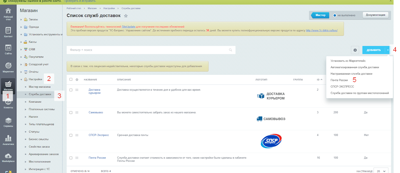Image resolution: width=400 pixels, height=173 pixels.
Task: Click the row menu icon for СПСР-Экспресс
Action: [x=77, y=135]
